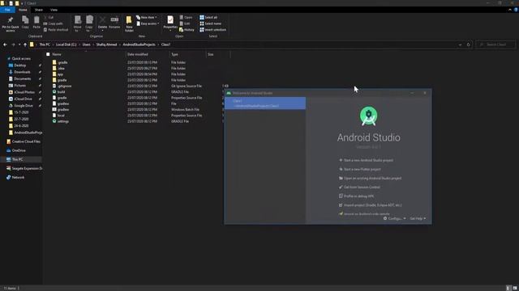Viewport: 519px width, 291px height.
Task: Click the Up one level arrow
Action: (25, 44)
